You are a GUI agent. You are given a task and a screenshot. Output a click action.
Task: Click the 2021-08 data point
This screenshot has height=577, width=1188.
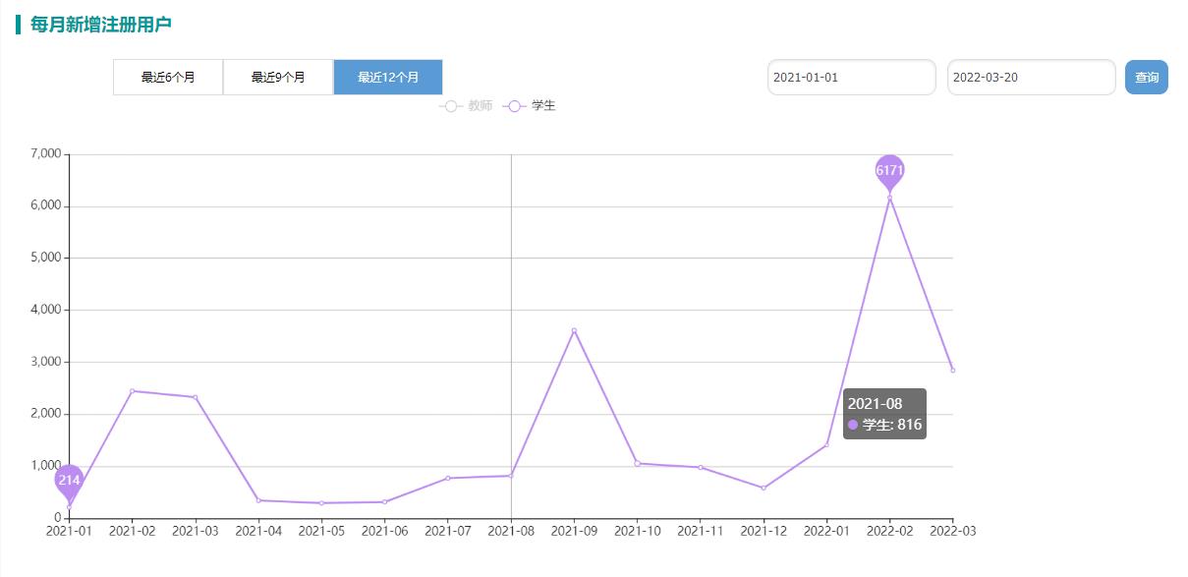(511, 476)
